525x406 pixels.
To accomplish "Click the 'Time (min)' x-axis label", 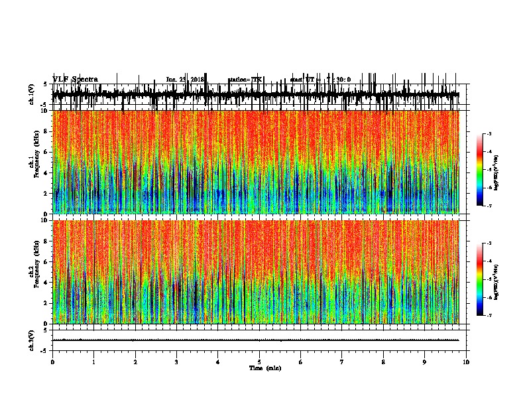I will click(265, 368).
